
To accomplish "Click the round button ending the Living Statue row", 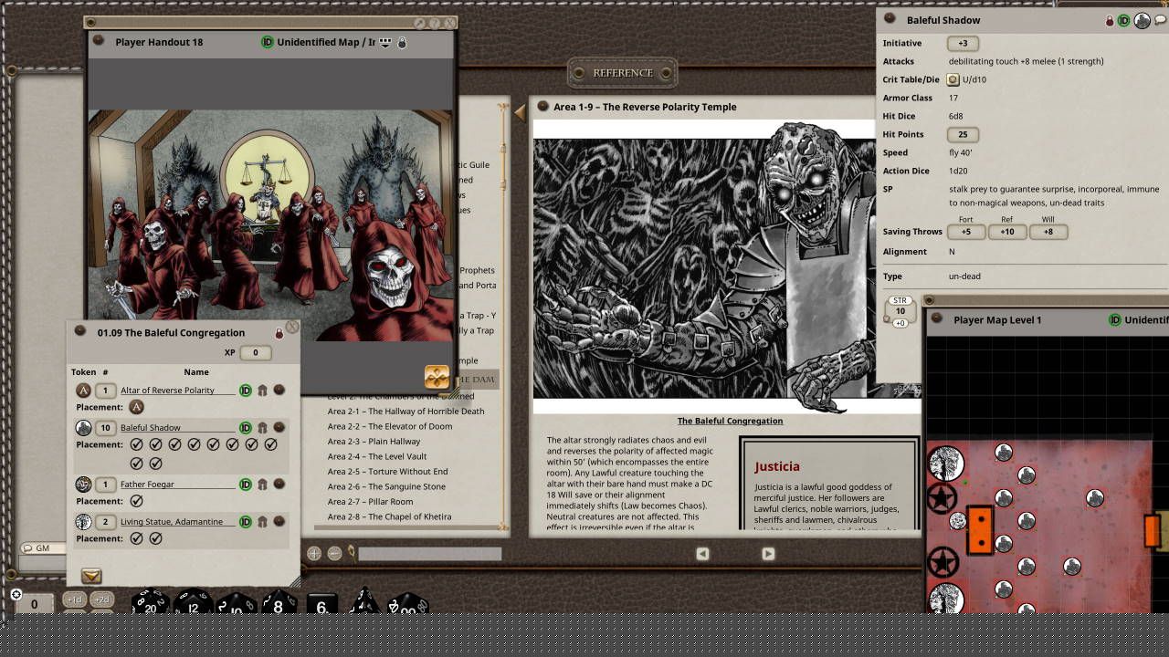I will point(279,522).
